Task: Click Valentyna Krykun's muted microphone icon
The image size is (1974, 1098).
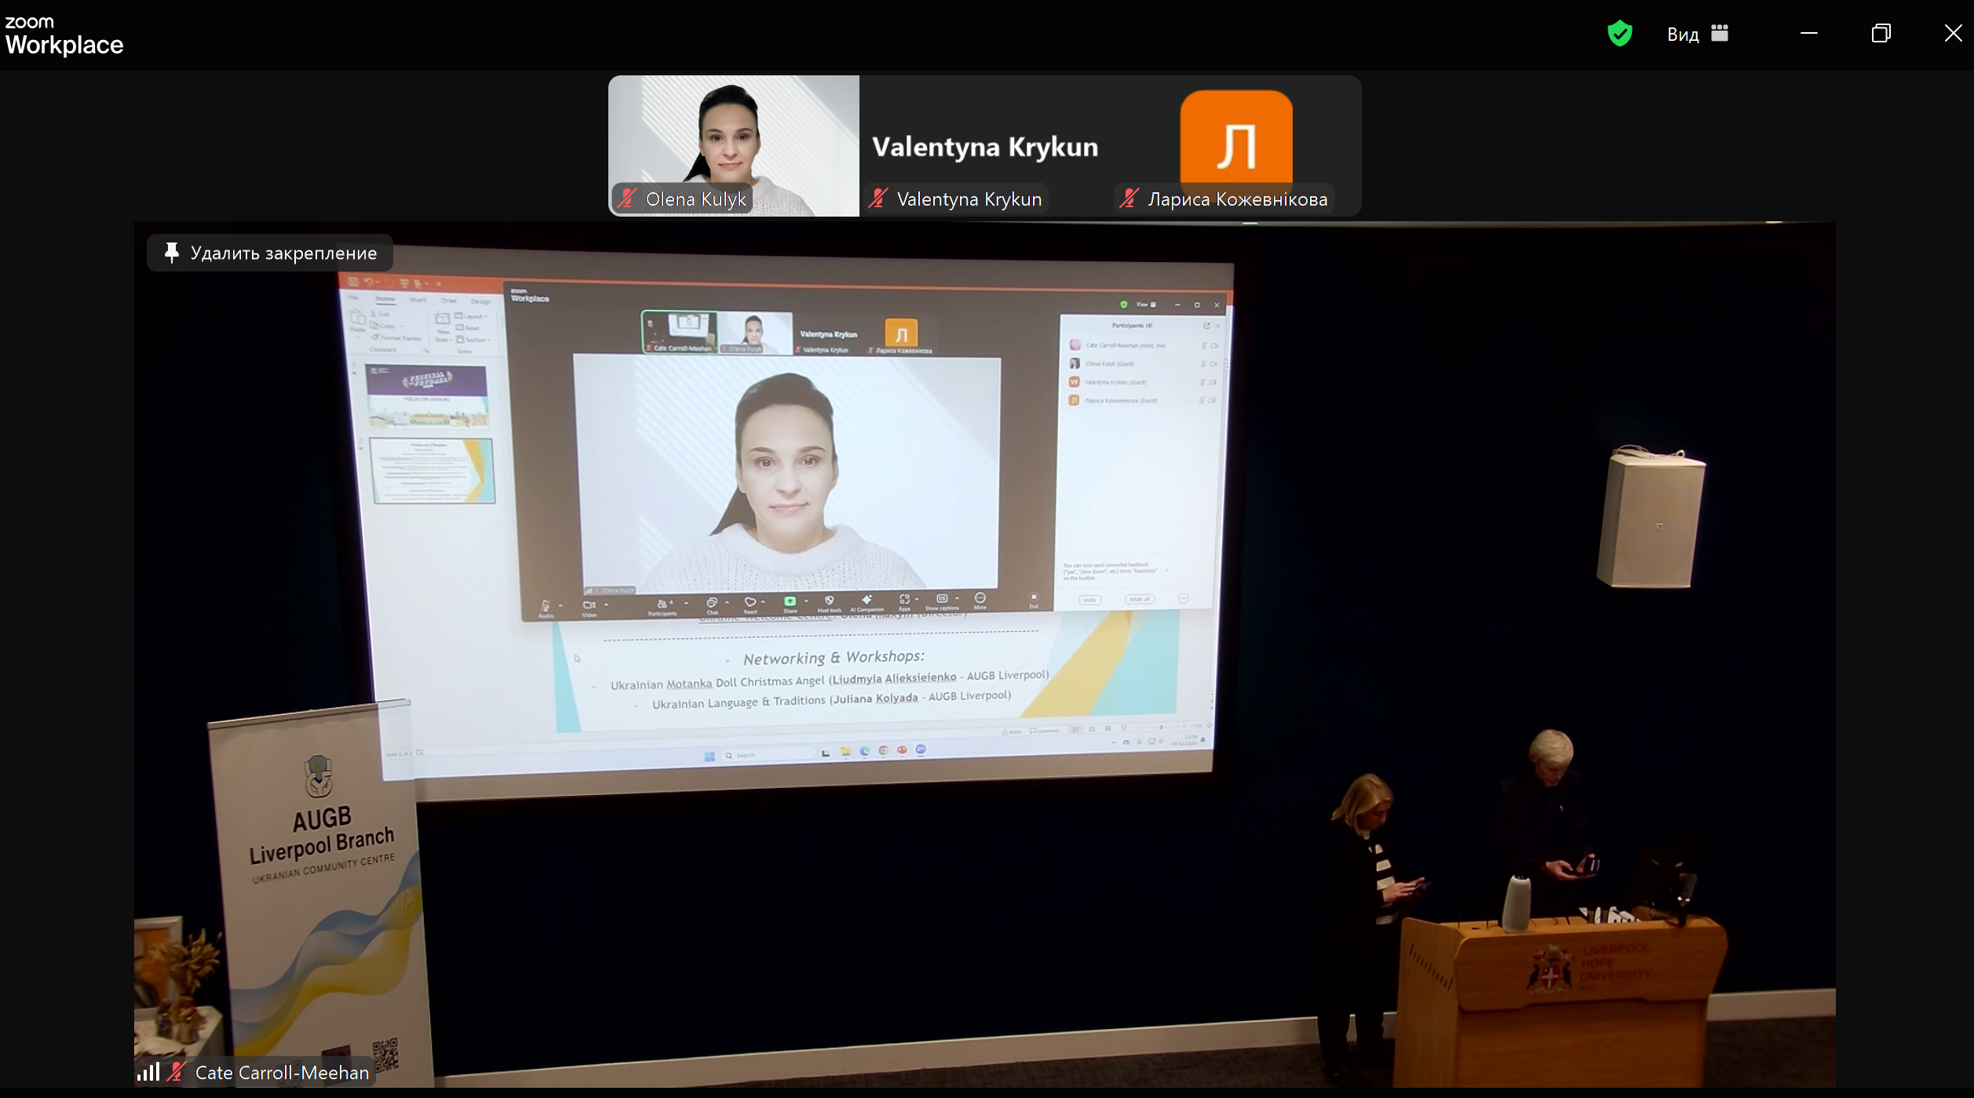Action: coord(878,199)
